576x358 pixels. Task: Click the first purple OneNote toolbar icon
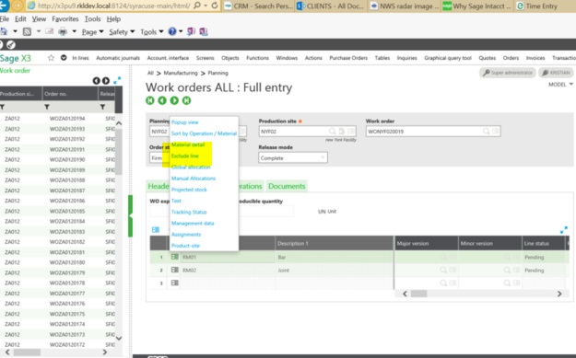(191, 31)
